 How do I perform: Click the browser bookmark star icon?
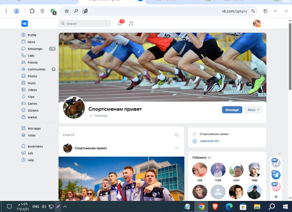(x=67, y=11)
